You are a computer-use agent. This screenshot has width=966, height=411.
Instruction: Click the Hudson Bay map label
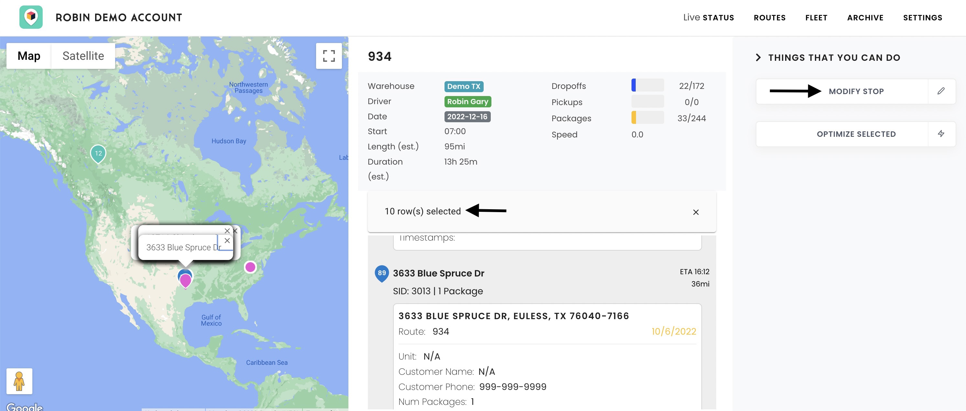(229, 141)
